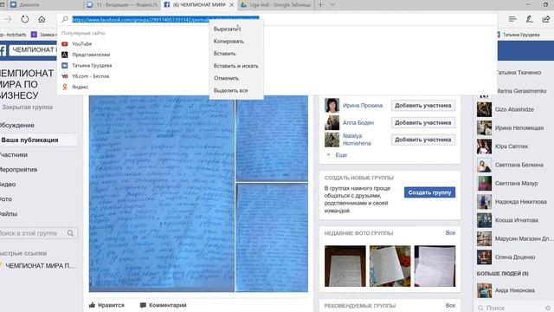Click the group search magnifier icon
Image resolution: width=554 pixels, height=312 pixels.
pyautogui.click(x=70, y=233)
